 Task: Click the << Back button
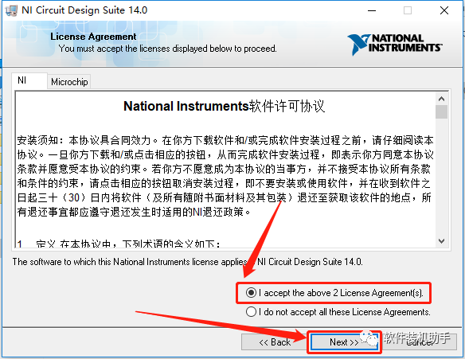click(x=275, y=342)
